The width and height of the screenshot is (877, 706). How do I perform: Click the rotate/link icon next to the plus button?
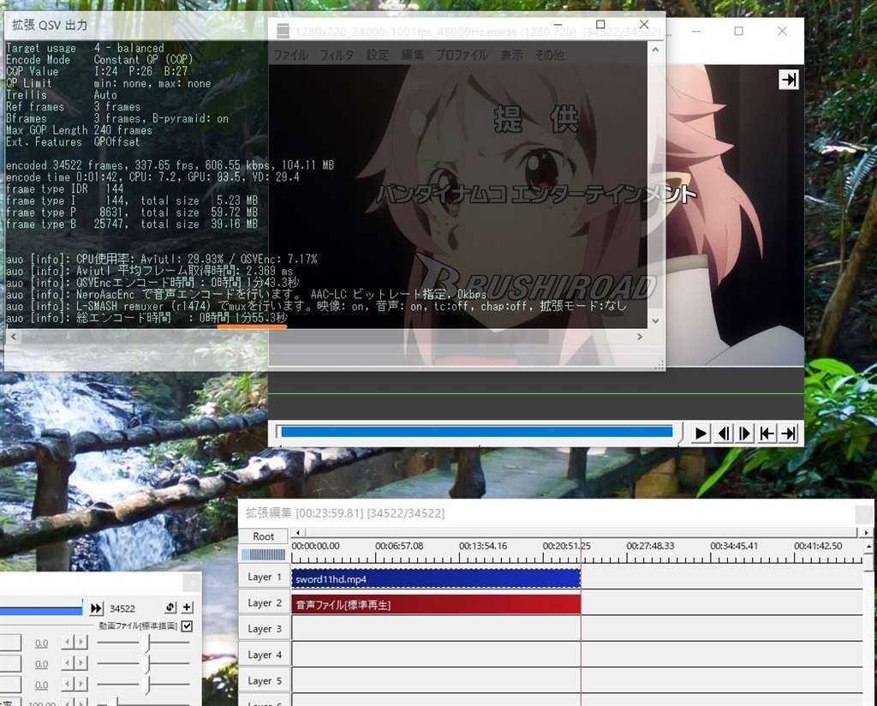coord(170,607)
